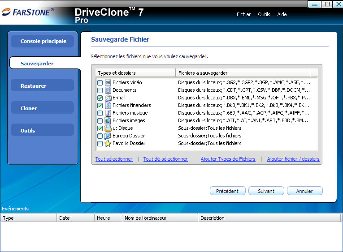Click the Fichiers à sauvegarder column header
Image resolution: width=343 pixels, height=252 pixels.
(243, 73)
